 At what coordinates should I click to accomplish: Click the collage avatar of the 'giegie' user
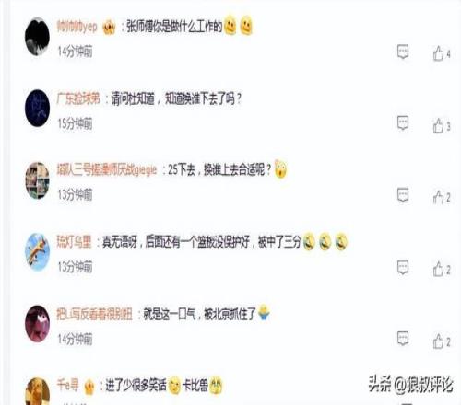pyautogui.click(x=37, y=180)
